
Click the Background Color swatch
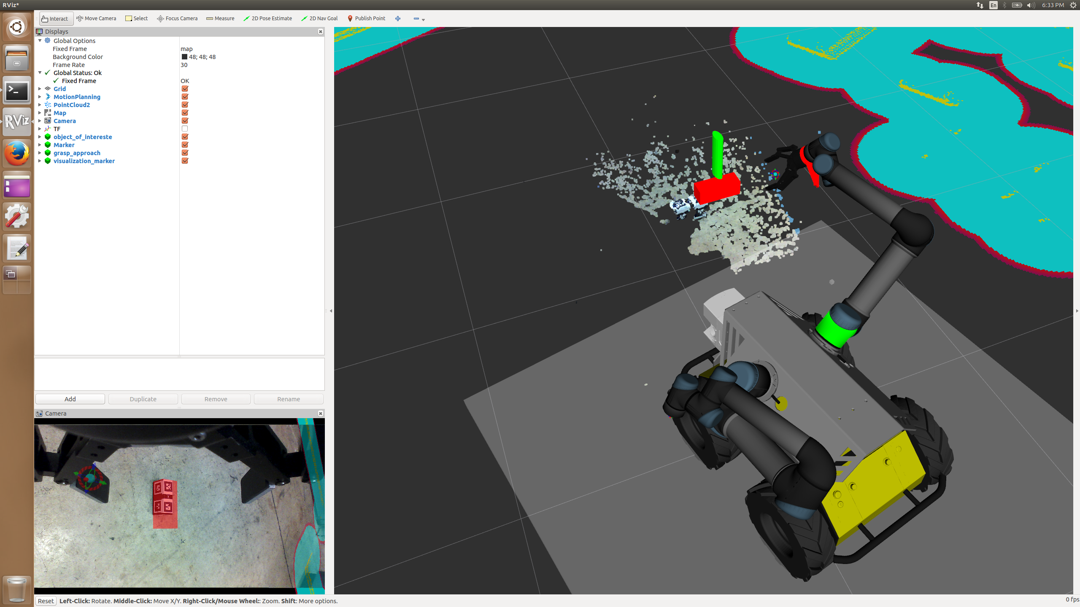[184, 57]
